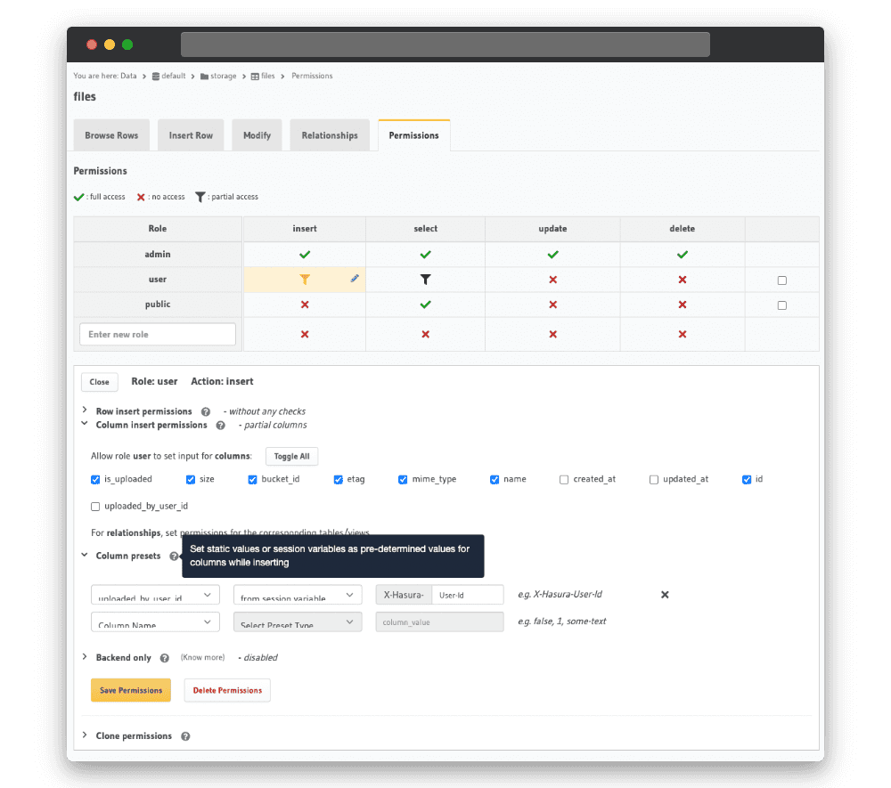Click the red X for user delete permission
Viewport: 891px width, 788px height.
683,280
